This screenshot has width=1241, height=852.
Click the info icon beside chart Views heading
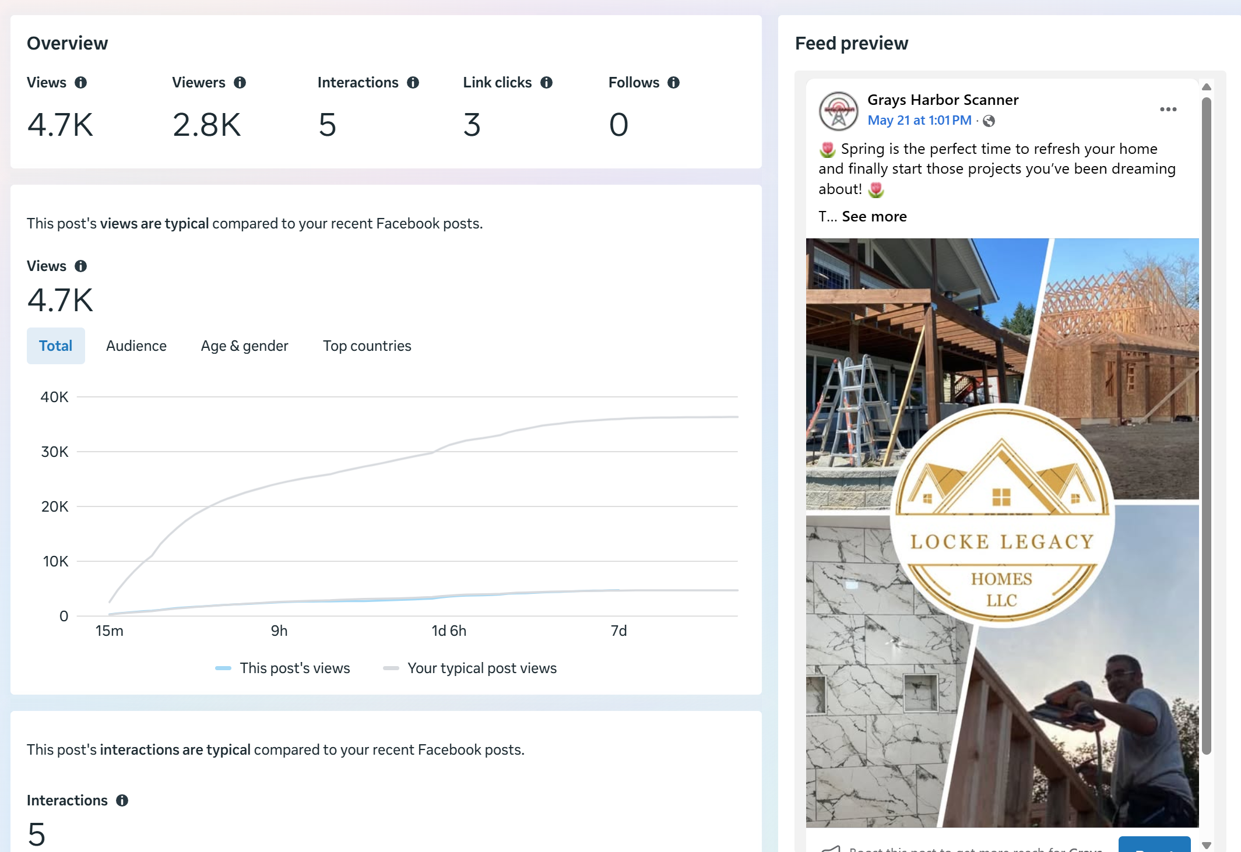[x=80, y=266]
